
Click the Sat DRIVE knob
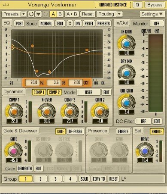click(145, 151)
